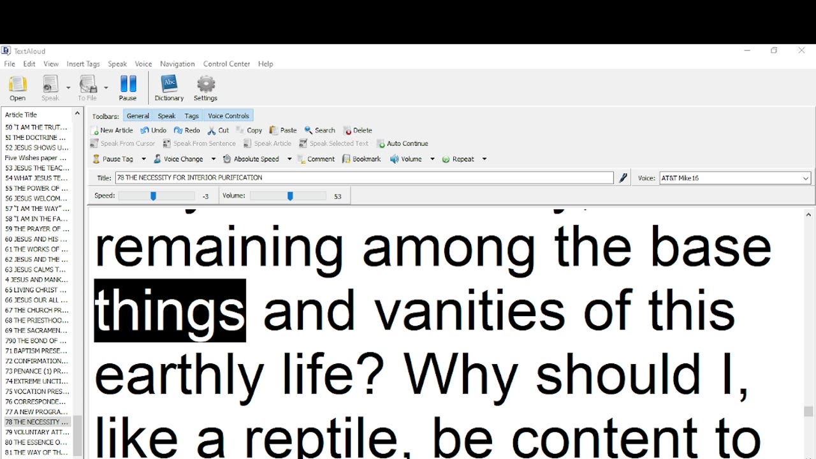Viewport: 816px width, 459px height.
Task: Click Speak From Cursor
Action: [x=123, y=143]
